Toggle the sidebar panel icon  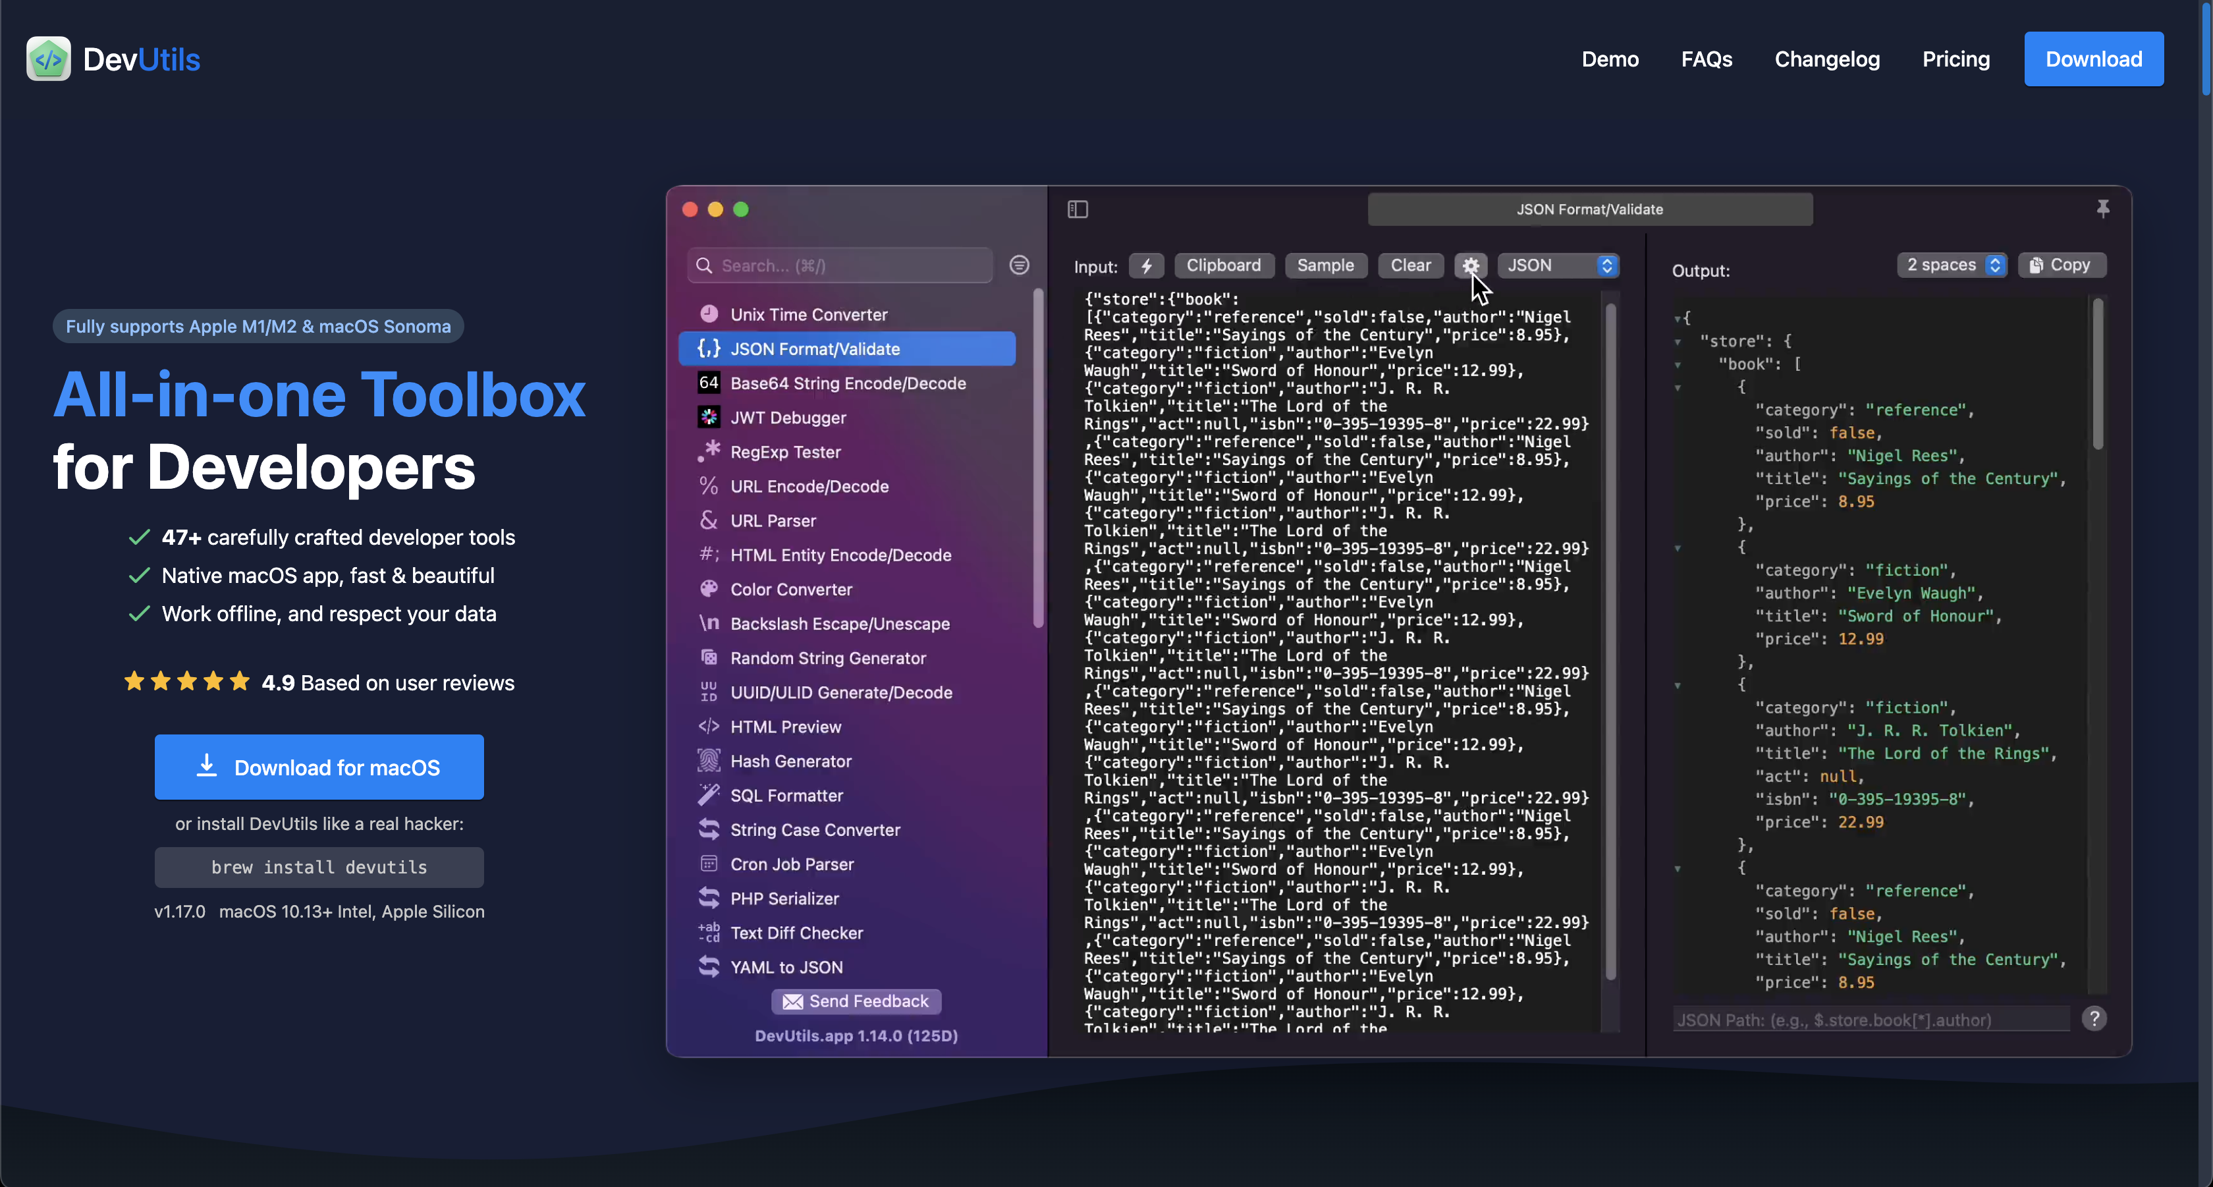tap(1078, 209)
